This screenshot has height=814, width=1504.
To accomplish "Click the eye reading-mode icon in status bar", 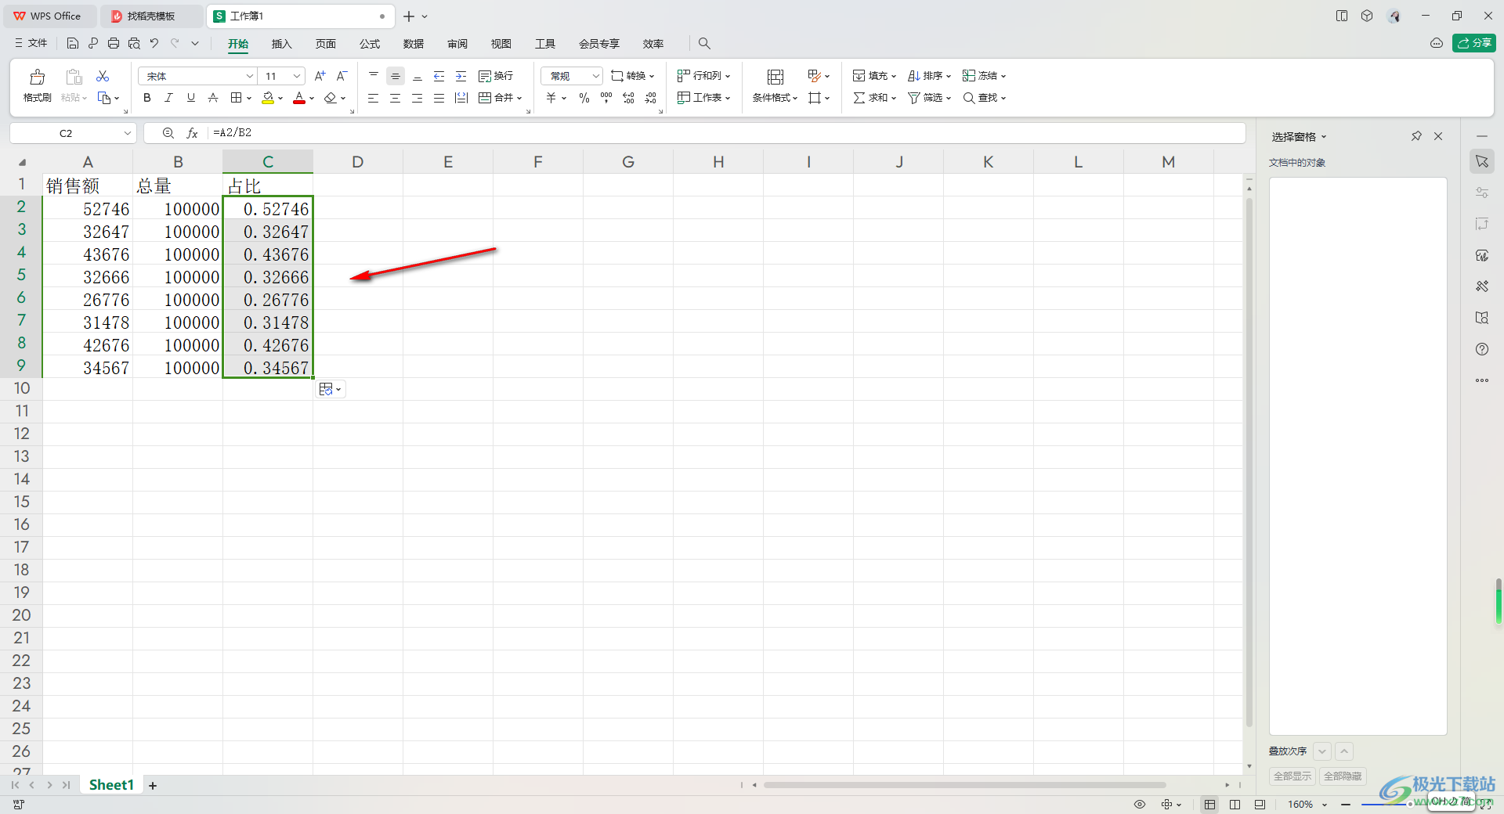I will (x=1140, y=805).
